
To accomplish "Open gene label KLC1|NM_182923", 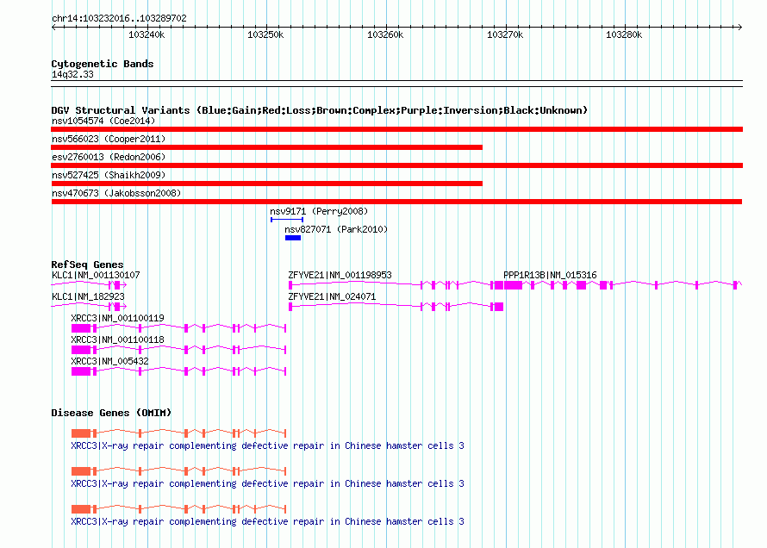I will pyautogui.click(x=88, y=296).
